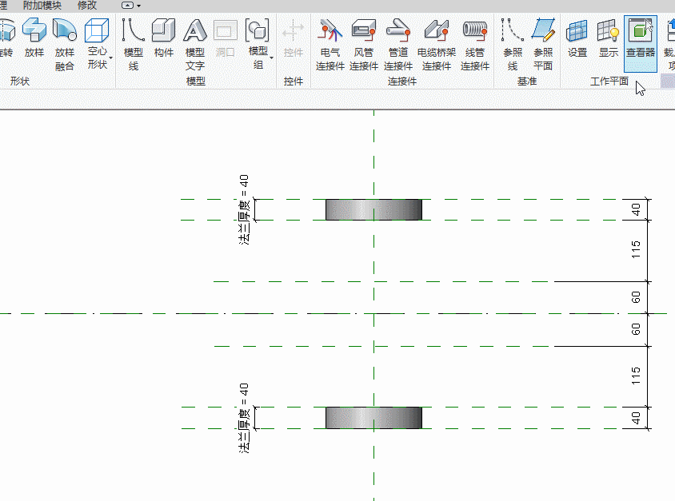Toggle the work plane 查看器 (Viewer)
This screenshot has width=675, height=501.
641,40
